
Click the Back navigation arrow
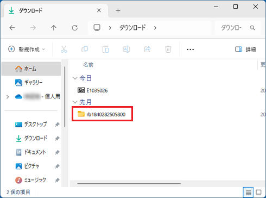point(12,28)
